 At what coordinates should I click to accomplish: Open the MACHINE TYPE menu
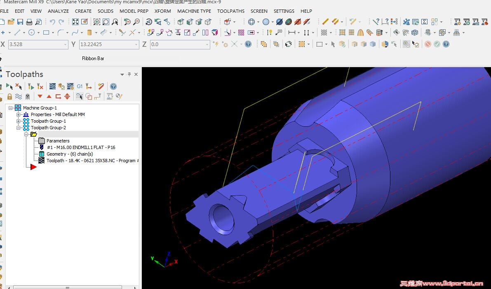[x=194, y=11]
